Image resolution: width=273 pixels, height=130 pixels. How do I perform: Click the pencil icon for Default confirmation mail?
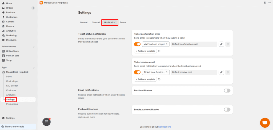point(221,44)
